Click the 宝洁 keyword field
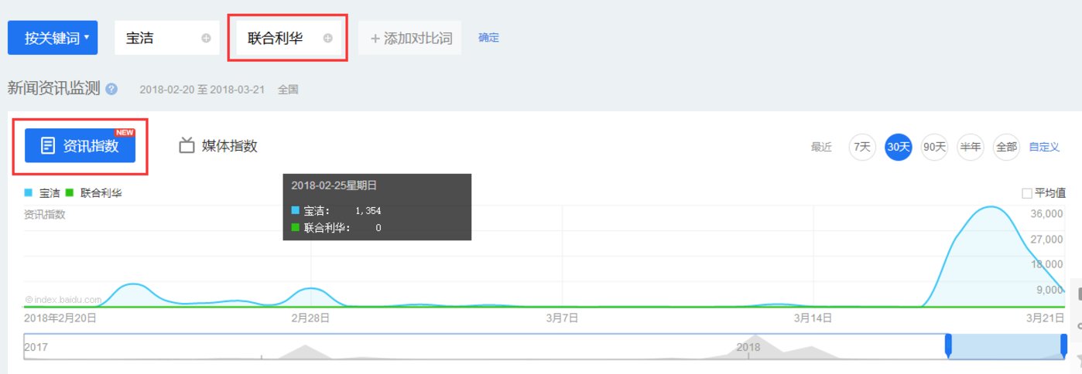The height and width of the screenshot is (374, 1082). (x=167, y=38)
